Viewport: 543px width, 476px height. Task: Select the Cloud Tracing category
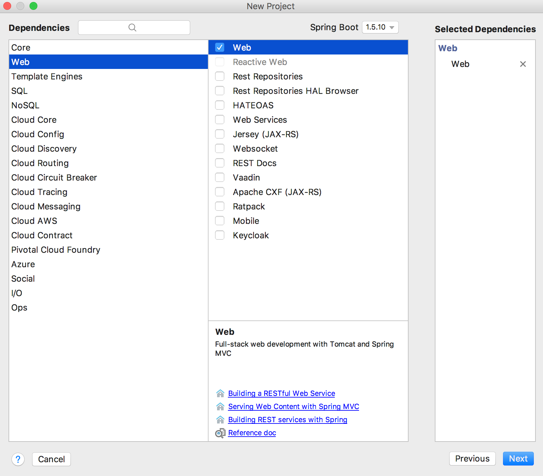point(109,192)
